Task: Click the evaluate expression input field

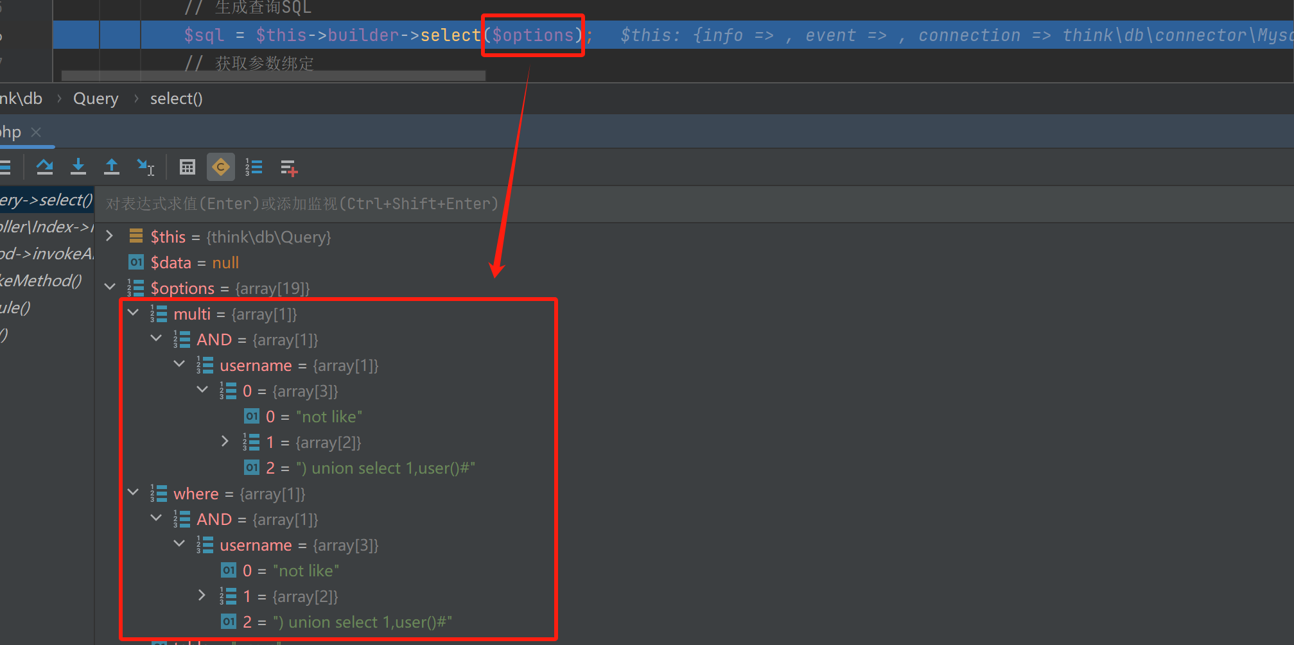Action: 642,204
